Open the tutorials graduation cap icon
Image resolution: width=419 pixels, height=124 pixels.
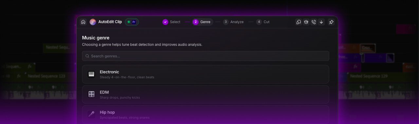pyautogui.click(x=306, y=22)
